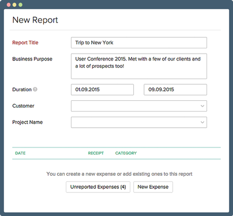The image size is (233, 216).
Task: Click the DATE column header
Action: pos(20,153)
